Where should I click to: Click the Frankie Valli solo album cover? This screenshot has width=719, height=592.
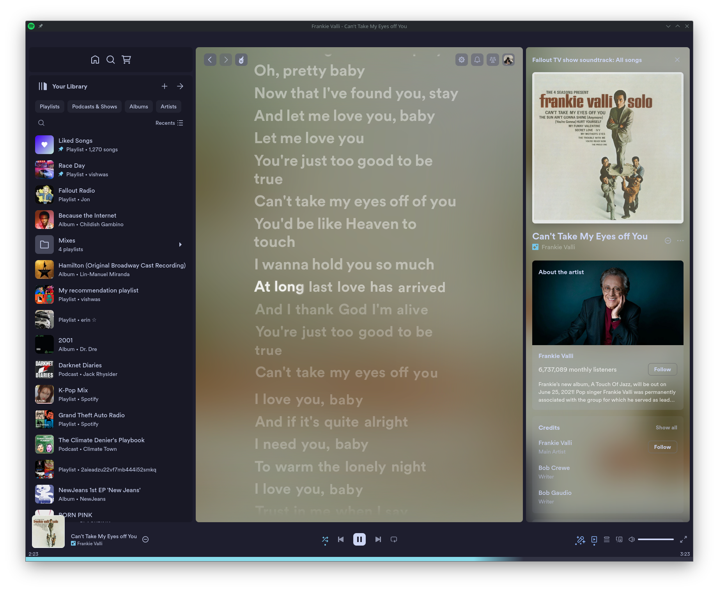[608, 148]
